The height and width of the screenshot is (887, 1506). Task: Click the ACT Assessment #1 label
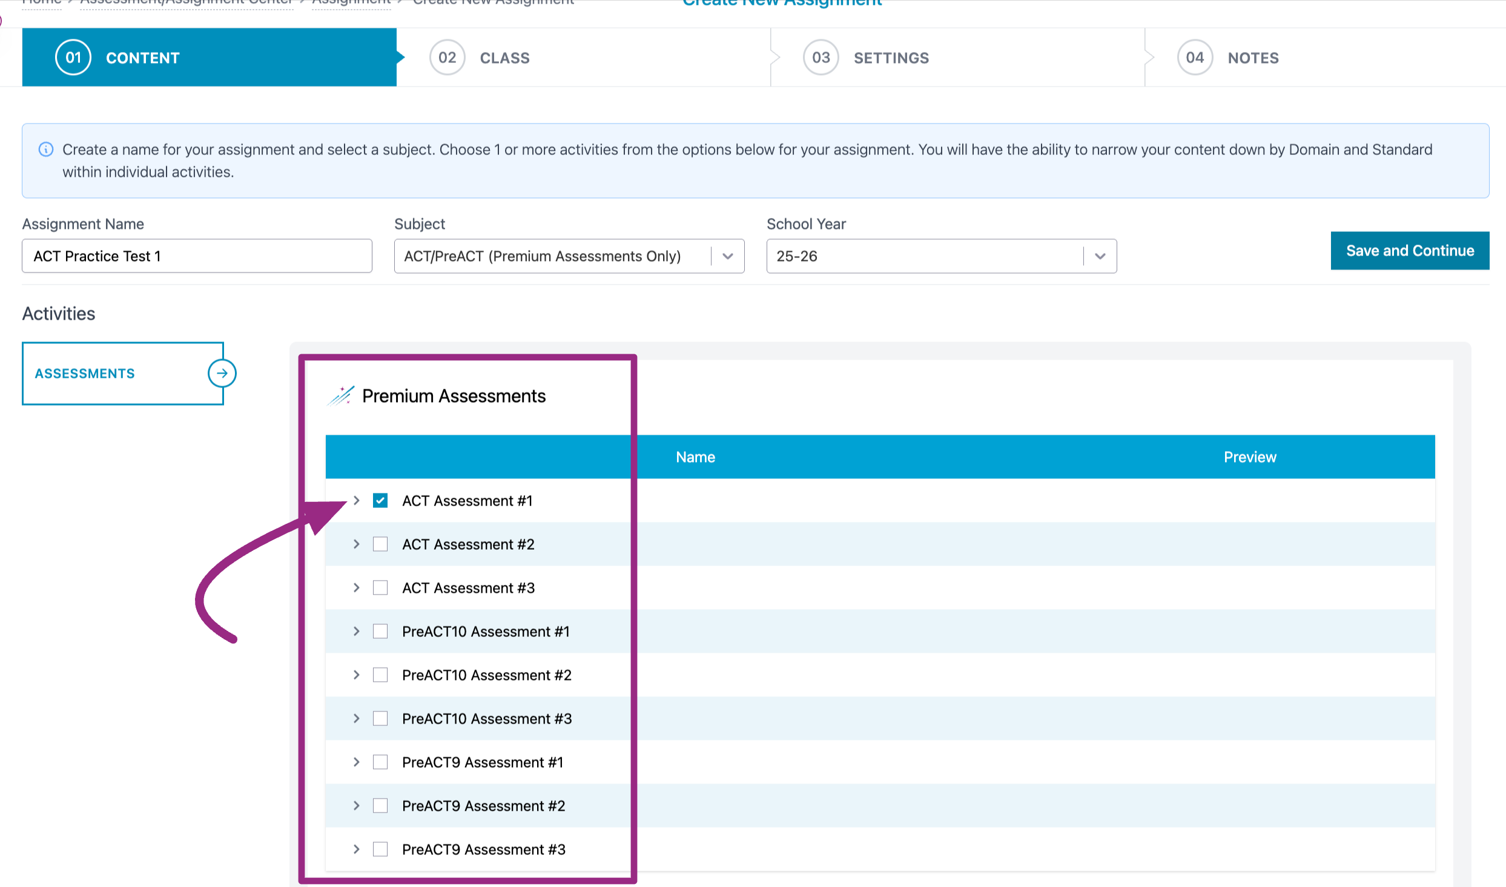point(467,501)
